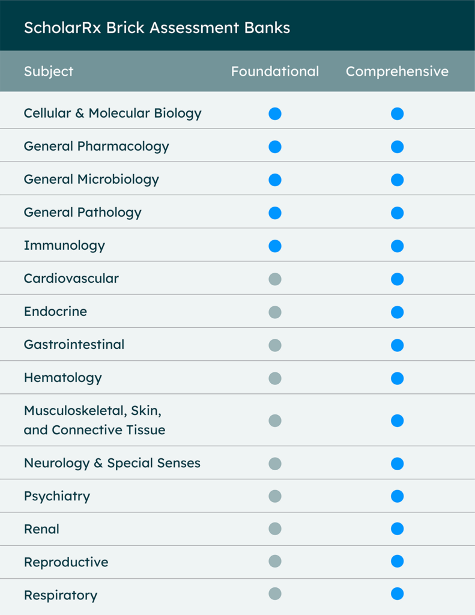Select the Foundational column header
This screenshot has height=615, width=475.
pyautogui.click(x=275, y=71)
